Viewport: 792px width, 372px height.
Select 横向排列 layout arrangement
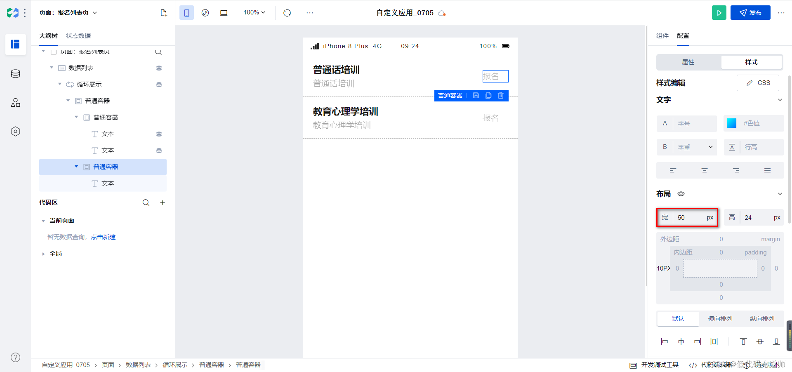[720, 319]
